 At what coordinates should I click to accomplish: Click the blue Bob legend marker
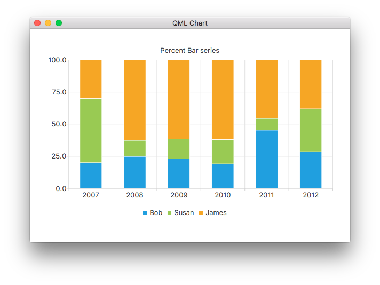coord(145,213)
